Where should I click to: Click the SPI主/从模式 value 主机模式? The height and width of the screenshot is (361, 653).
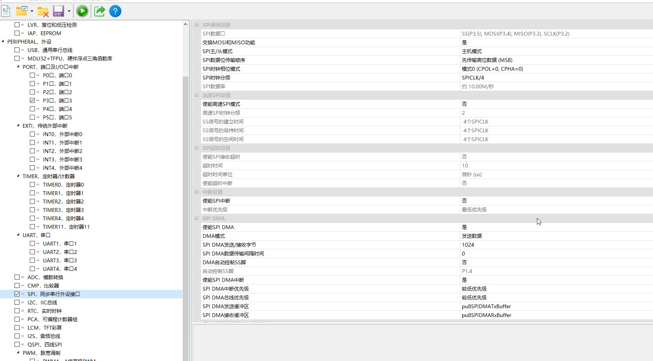(472, 51)
